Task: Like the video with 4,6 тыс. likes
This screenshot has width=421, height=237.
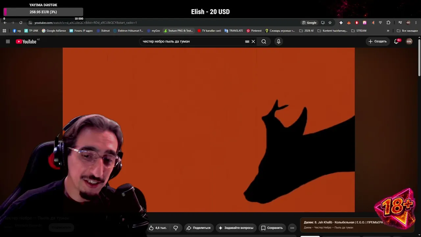Action: [x=158, y=228]
